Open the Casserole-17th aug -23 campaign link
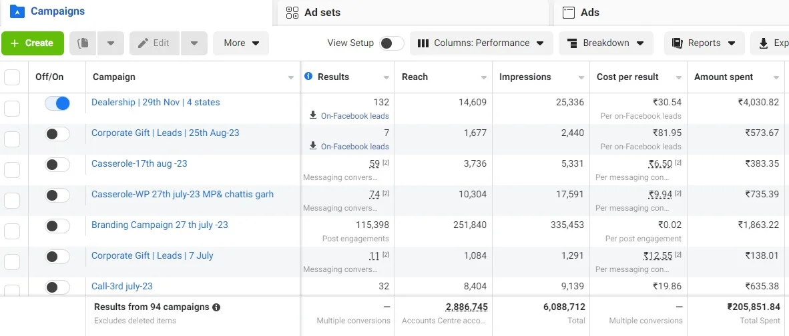The image size is (789, 336). pyautogui.click(x=139, y=163)
